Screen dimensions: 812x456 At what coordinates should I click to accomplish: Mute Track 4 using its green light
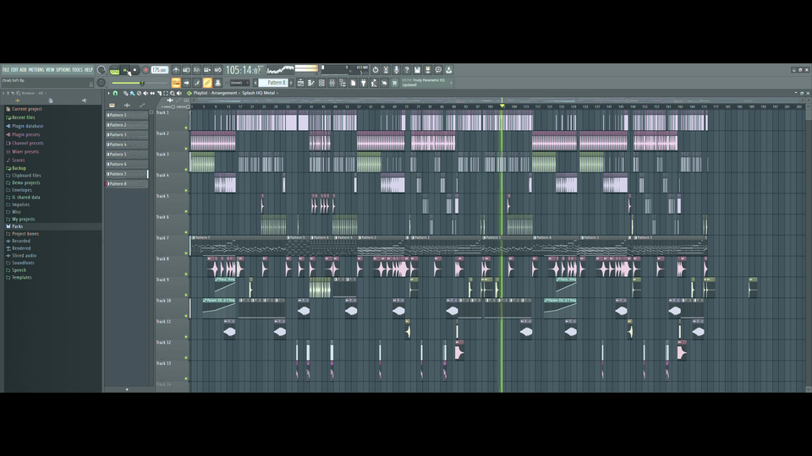[186, 190]
